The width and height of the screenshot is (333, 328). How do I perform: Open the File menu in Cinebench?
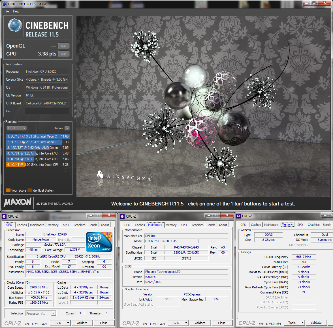coord(7,12)
